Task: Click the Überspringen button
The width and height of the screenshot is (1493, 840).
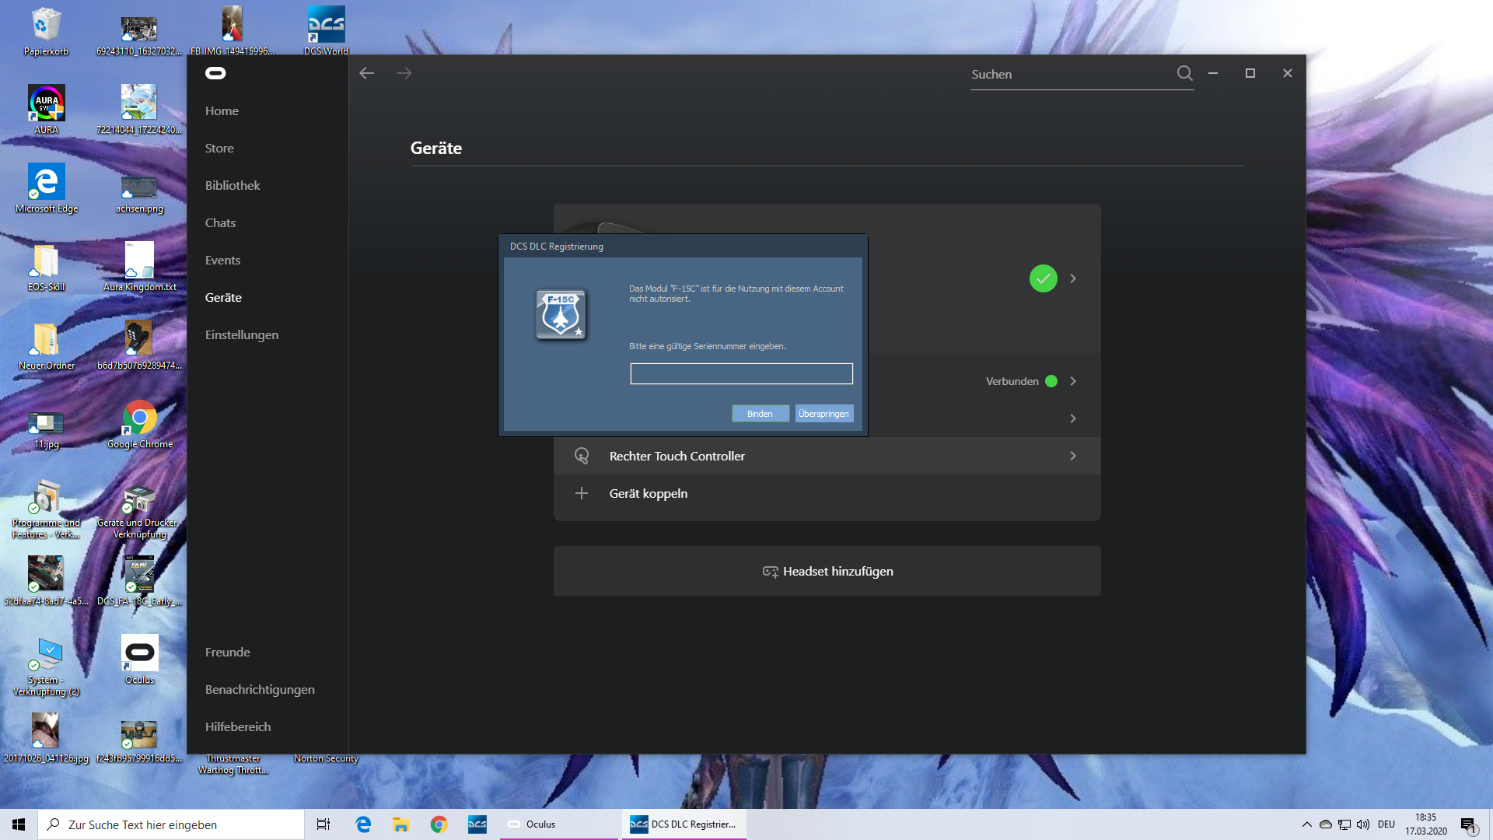Action: click(823, 414)
